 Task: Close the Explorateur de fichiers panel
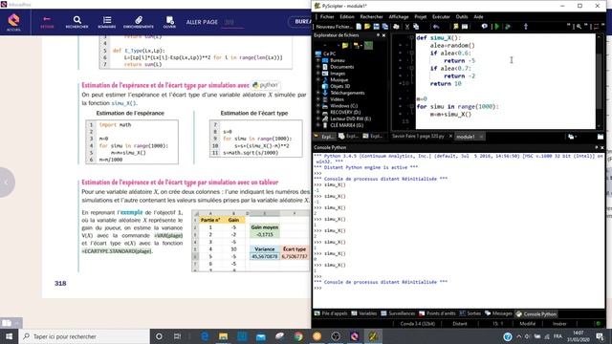(383, 35)
